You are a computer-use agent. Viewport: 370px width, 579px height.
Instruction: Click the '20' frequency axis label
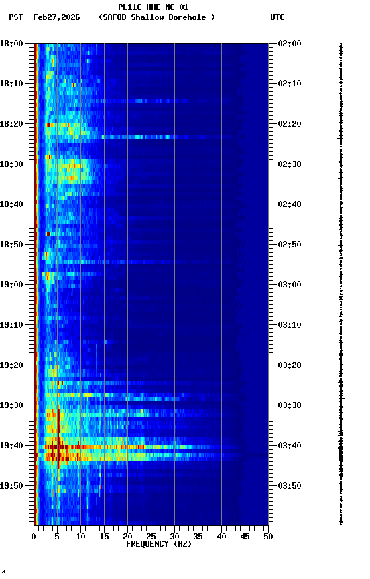127,537
